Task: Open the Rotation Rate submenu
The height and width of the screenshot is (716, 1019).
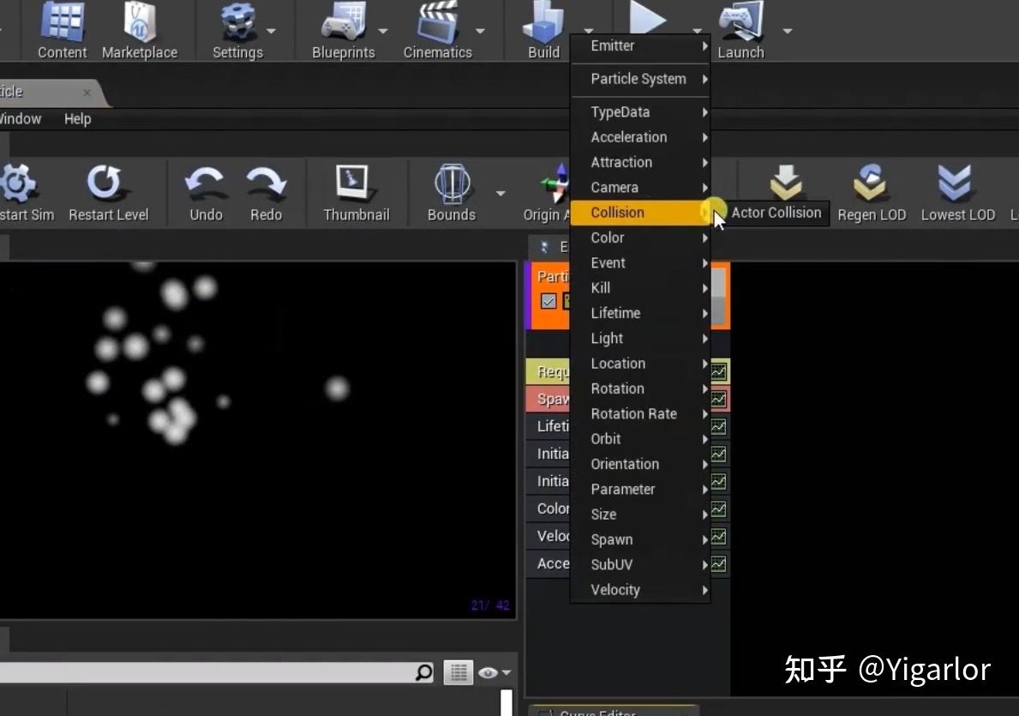Action: pyautogui.click(x=640, y=413)
